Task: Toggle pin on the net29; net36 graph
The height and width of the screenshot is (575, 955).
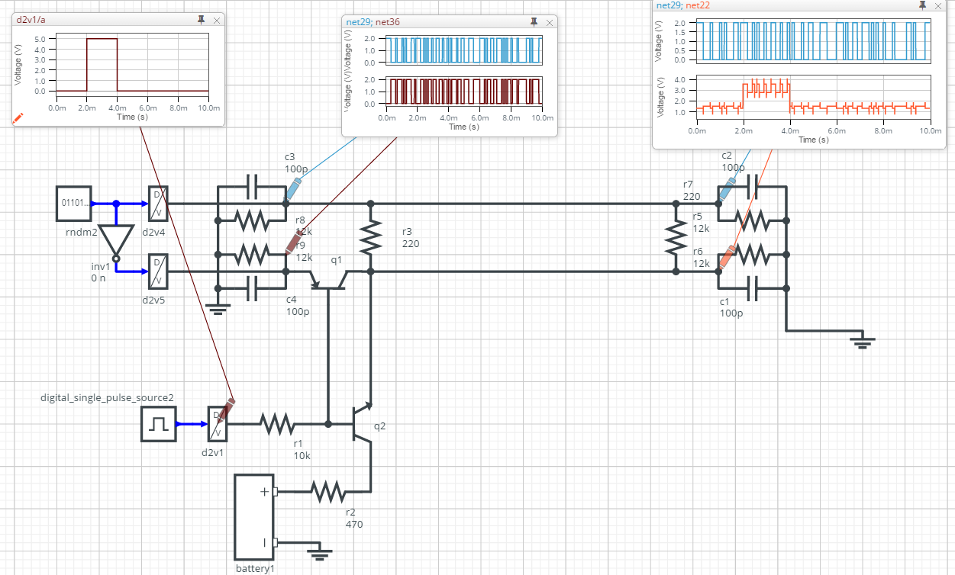Action: (x=532, y=22)
